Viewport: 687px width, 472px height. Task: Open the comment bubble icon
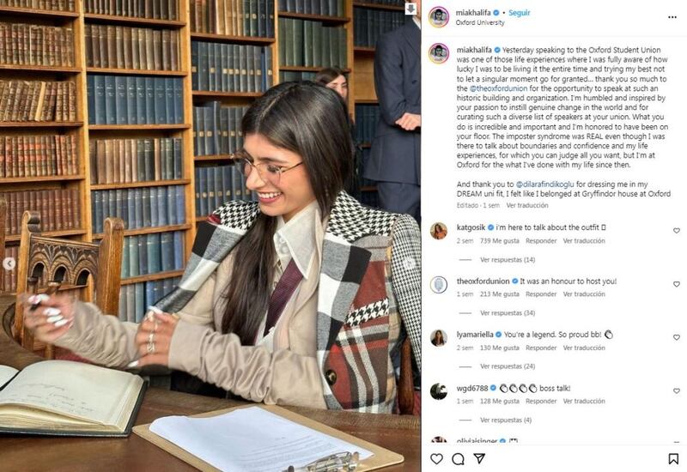coord(458,458)
